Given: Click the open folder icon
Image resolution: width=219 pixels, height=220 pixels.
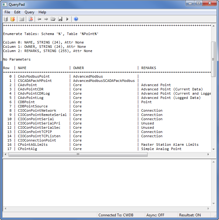Looking at the screenshot, I should click(53, 19).
